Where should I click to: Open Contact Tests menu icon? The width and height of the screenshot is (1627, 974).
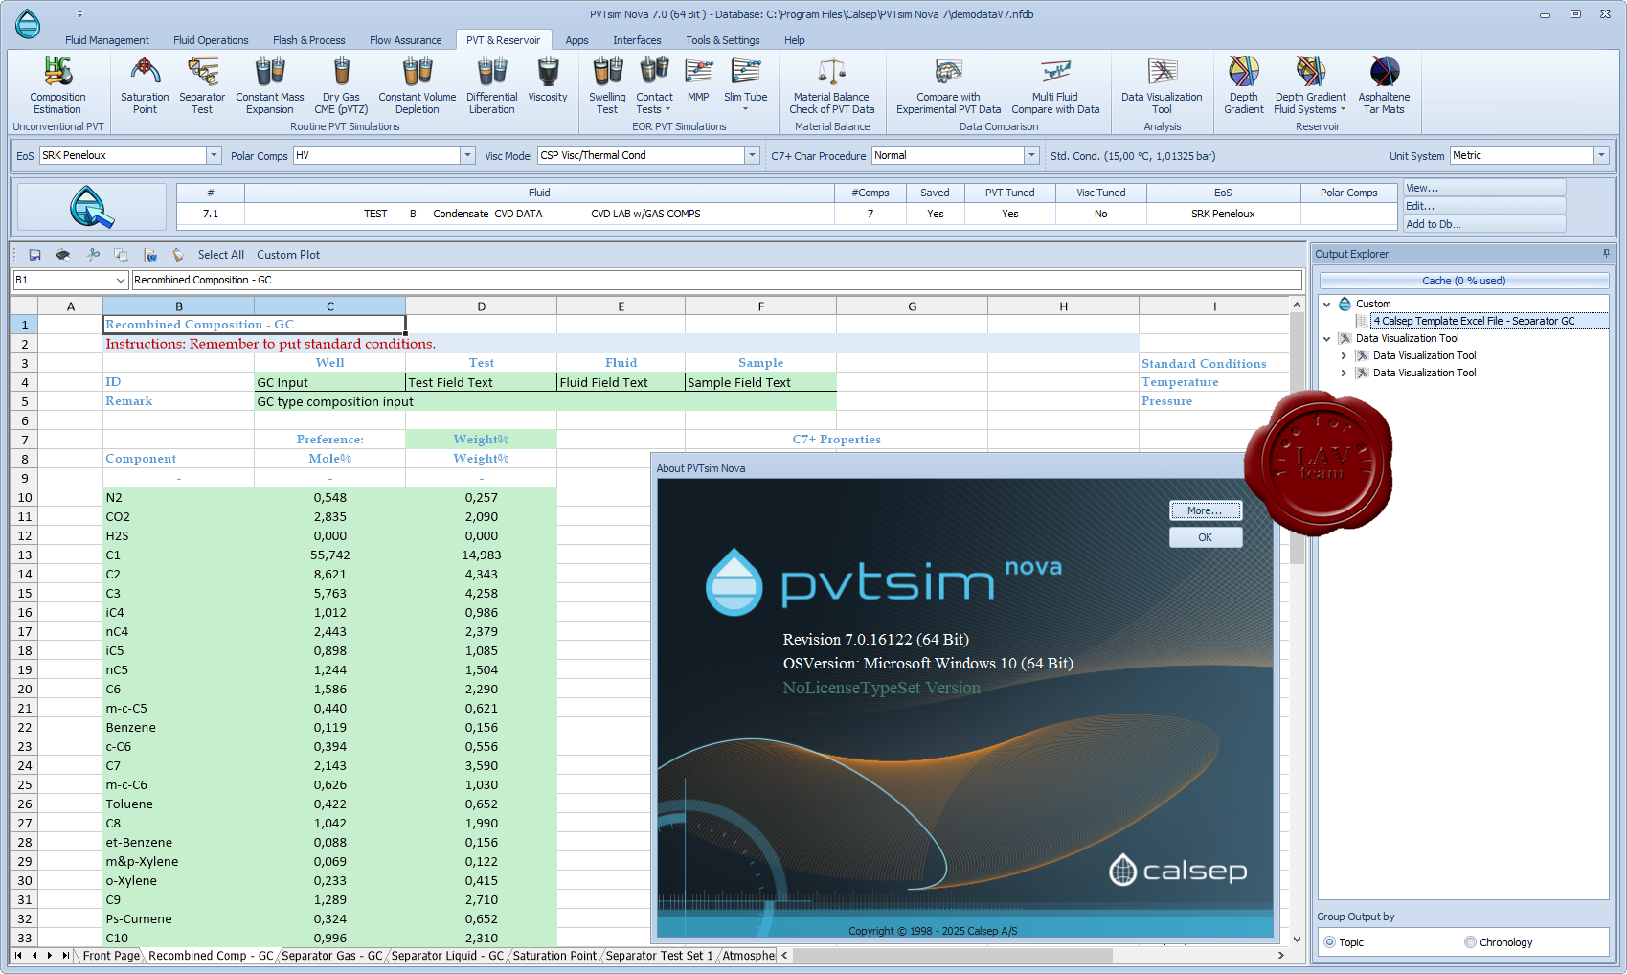pos(654,84)
